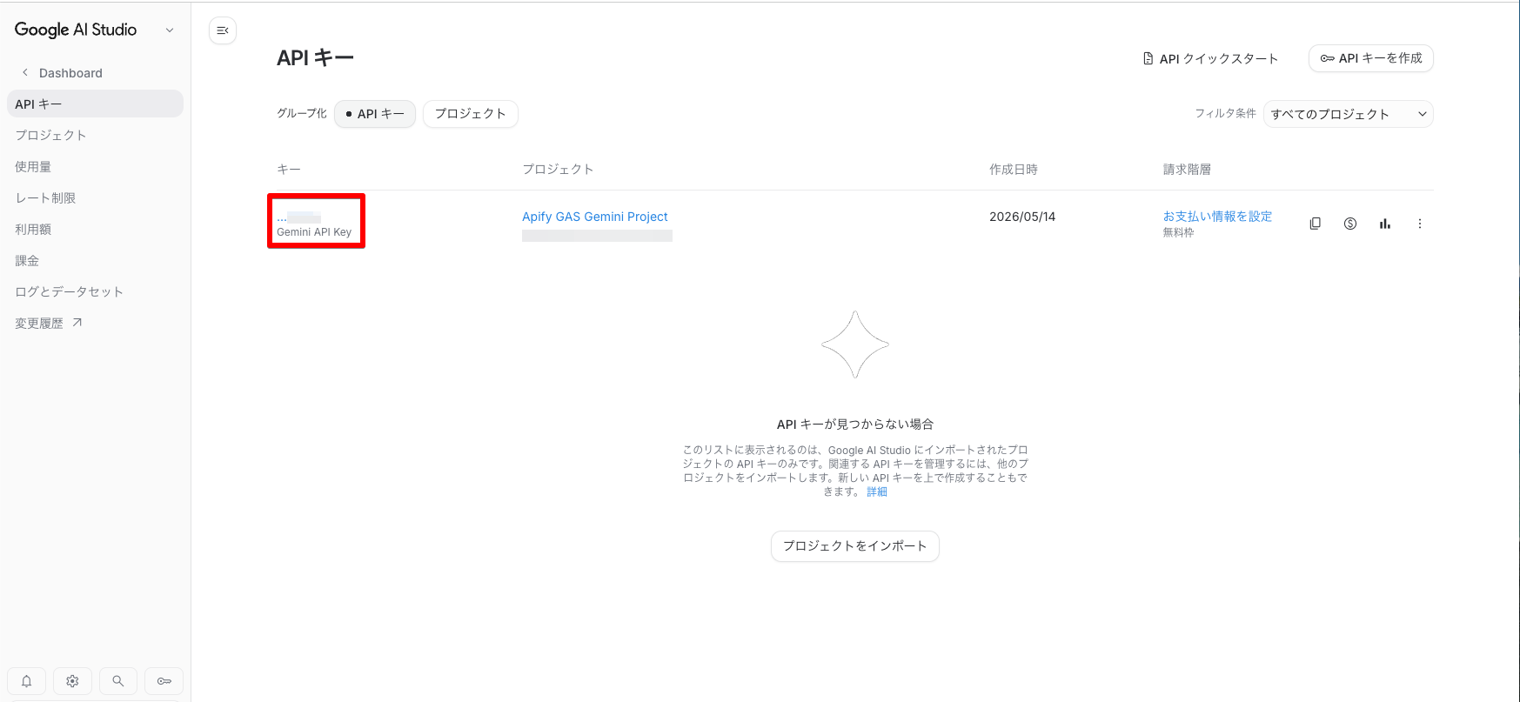
Task: Click the お支払い情報を設定 link
Action: click(1217, 216)
